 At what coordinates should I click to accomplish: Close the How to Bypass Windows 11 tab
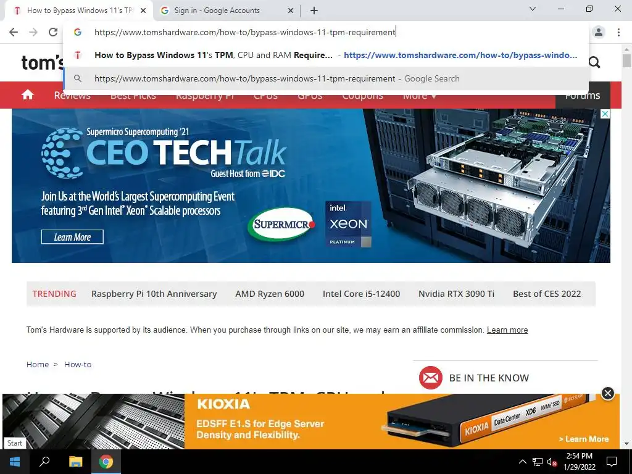[143, 10]
